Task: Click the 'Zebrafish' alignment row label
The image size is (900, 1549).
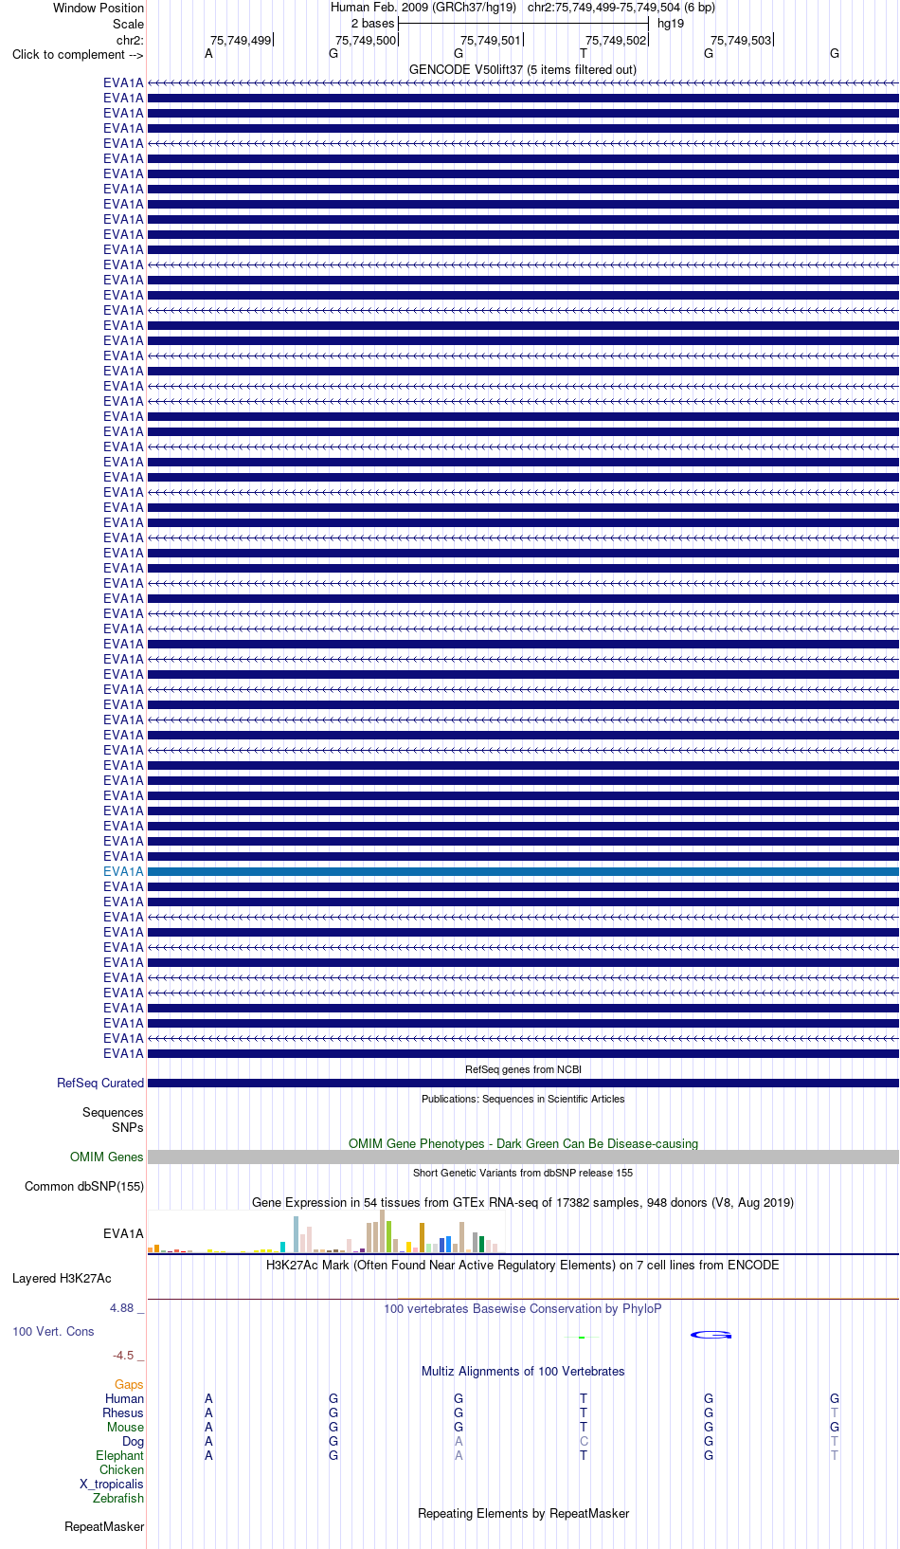Action: click(x=118, y=1498)
